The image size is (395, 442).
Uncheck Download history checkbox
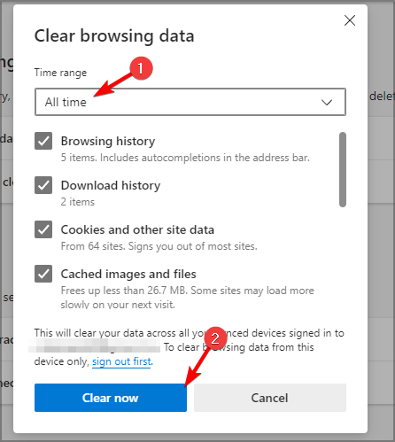[x=43, y=185]
